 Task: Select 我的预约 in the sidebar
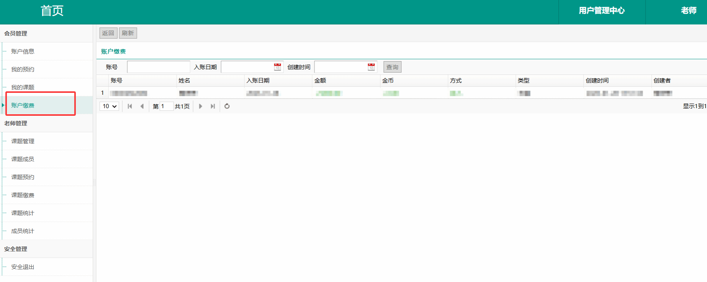click(x=23, y=70)
